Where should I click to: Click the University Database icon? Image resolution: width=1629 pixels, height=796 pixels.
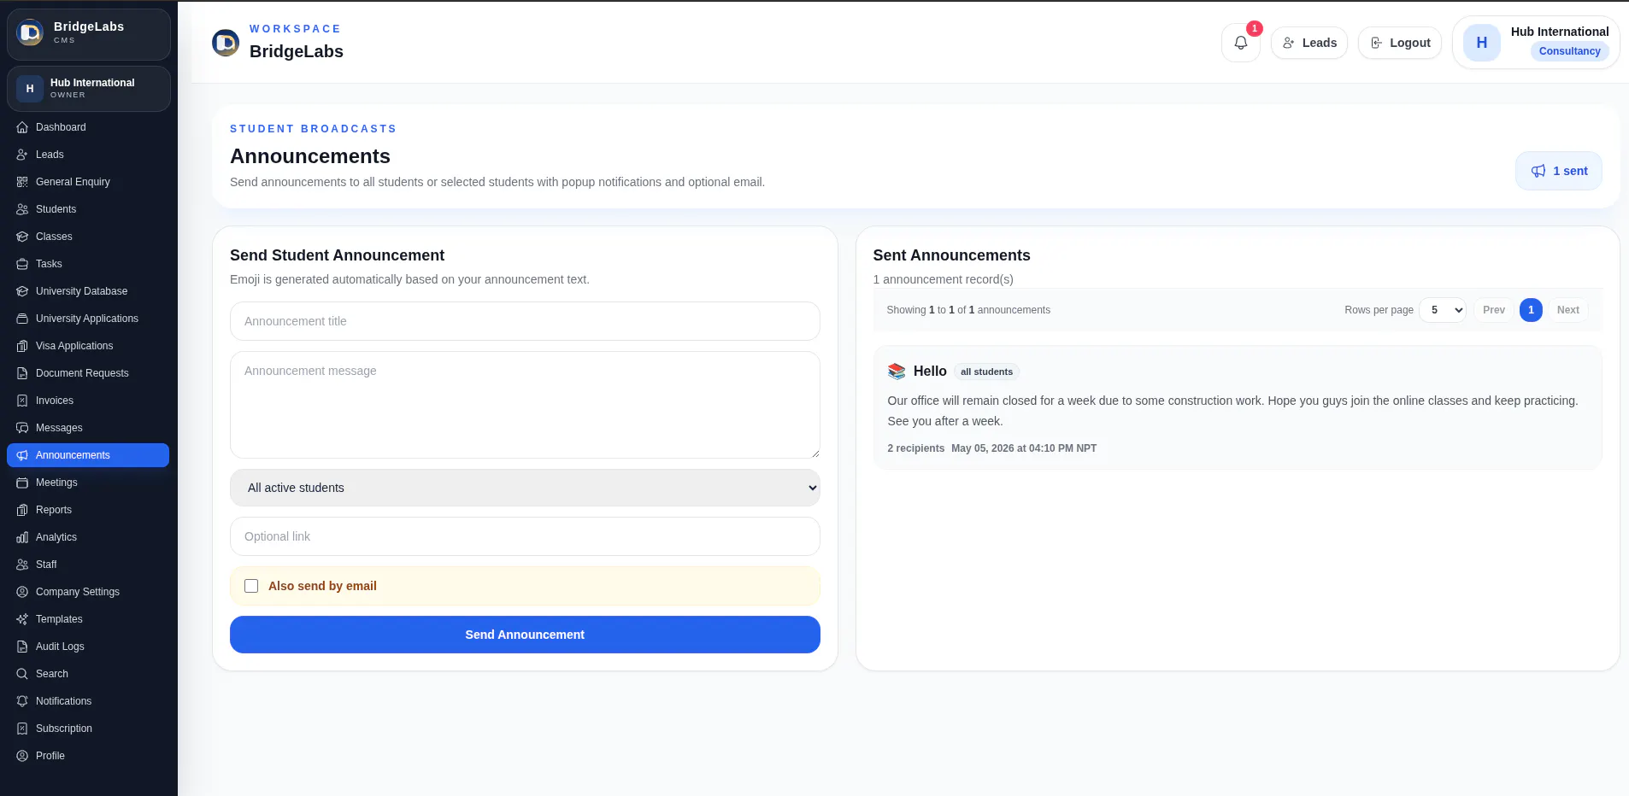click(x=22, y=291)
